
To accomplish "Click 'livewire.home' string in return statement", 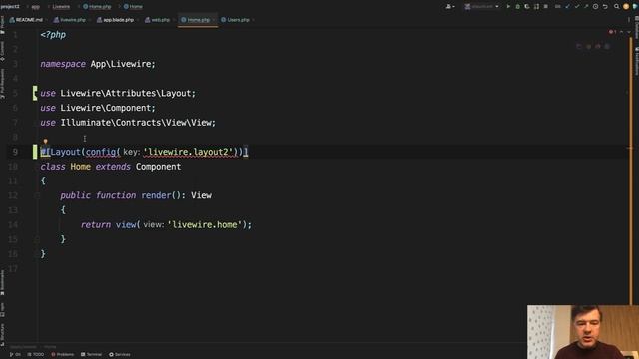I will (204, 224).
